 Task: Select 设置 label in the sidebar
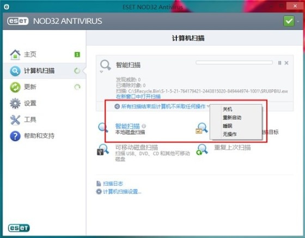(30, 103)
